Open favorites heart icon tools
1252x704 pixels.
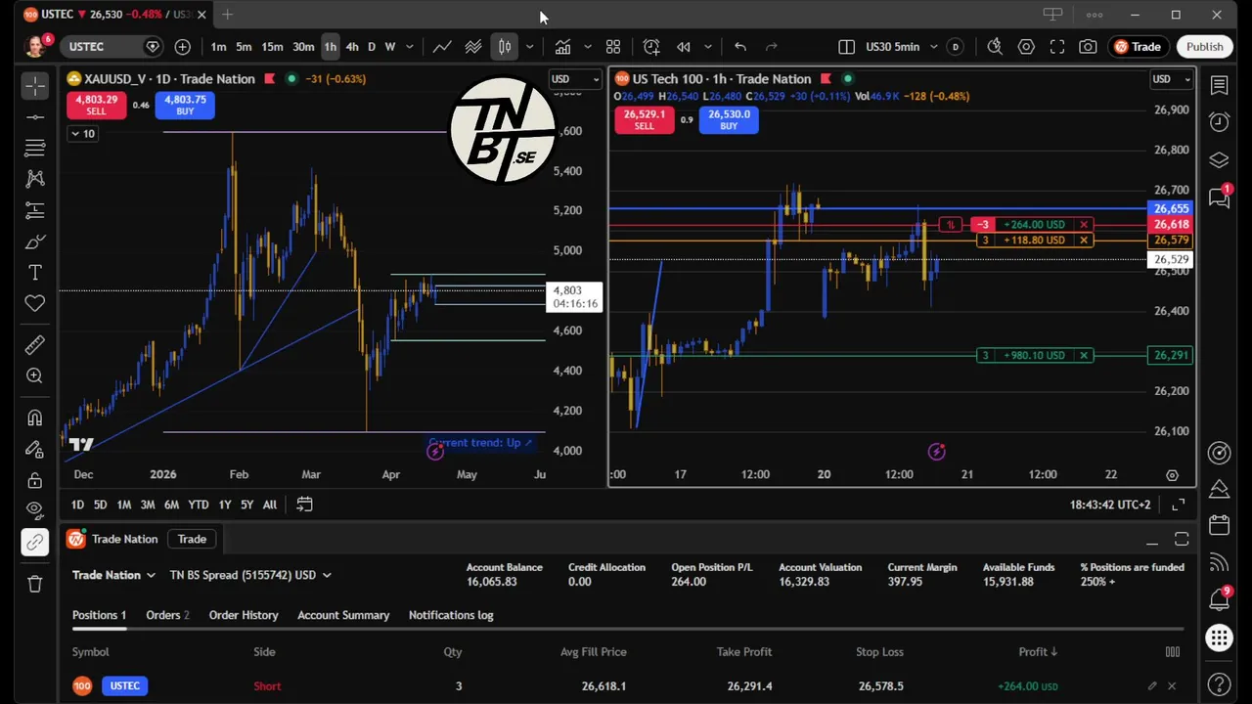coord(35,304)
